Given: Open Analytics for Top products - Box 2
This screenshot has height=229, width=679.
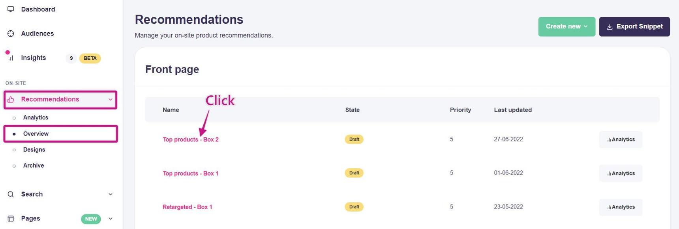Looking at the screenshot, I should click(621, 140).
